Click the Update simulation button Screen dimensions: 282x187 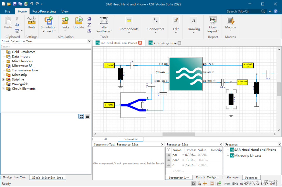79,23
